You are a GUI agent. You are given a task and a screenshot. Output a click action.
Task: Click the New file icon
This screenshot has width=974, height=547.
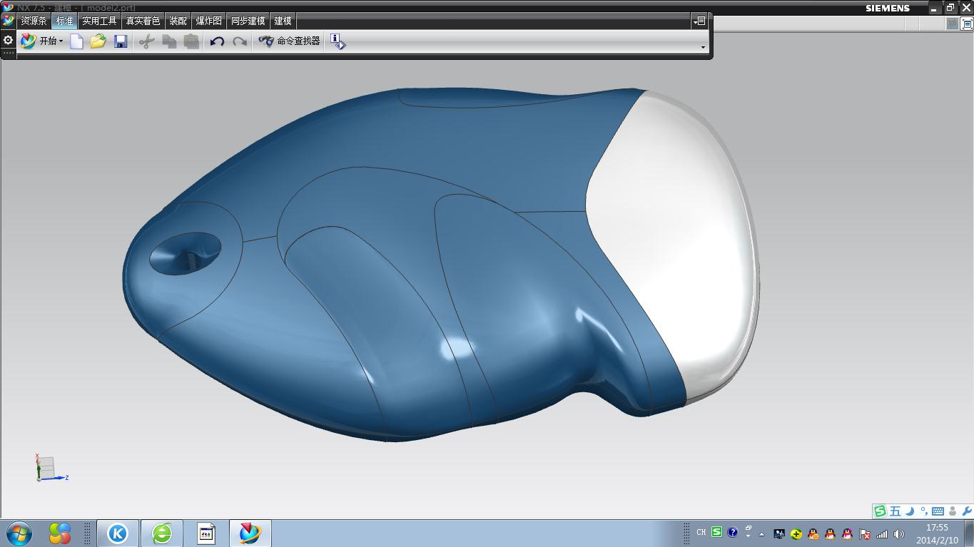[x=76, y=41]
